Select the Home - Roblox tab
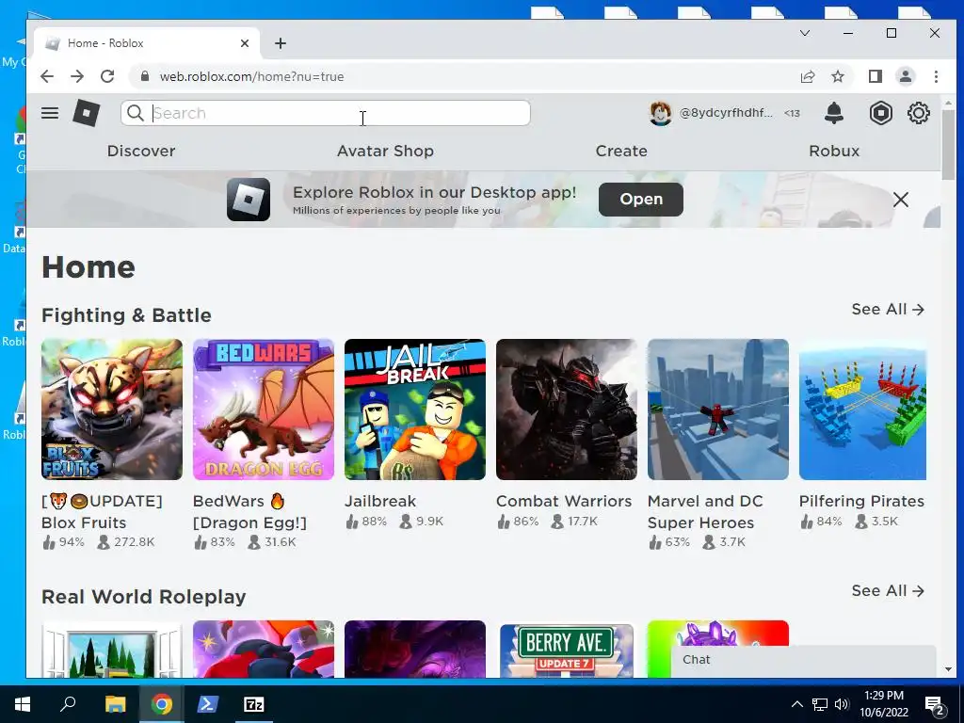Screen dimensions: 964x723 [x=148, y=43]
